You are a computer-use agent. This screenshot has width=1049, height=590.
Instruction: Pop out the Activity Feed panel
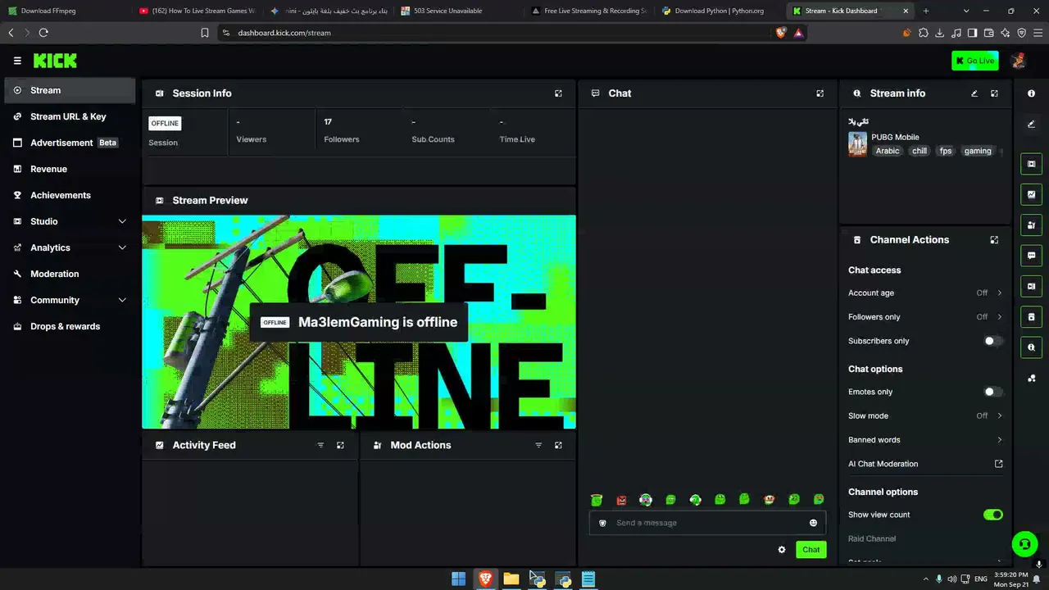coord(340,445)
